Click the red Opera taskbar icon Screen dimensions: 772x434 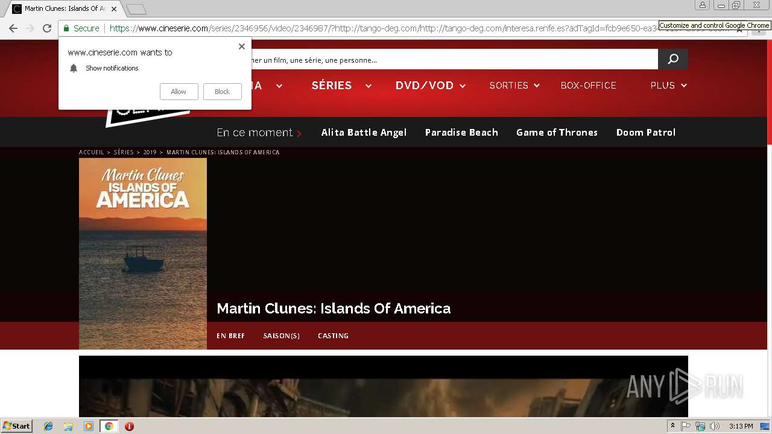click(129, 426)
